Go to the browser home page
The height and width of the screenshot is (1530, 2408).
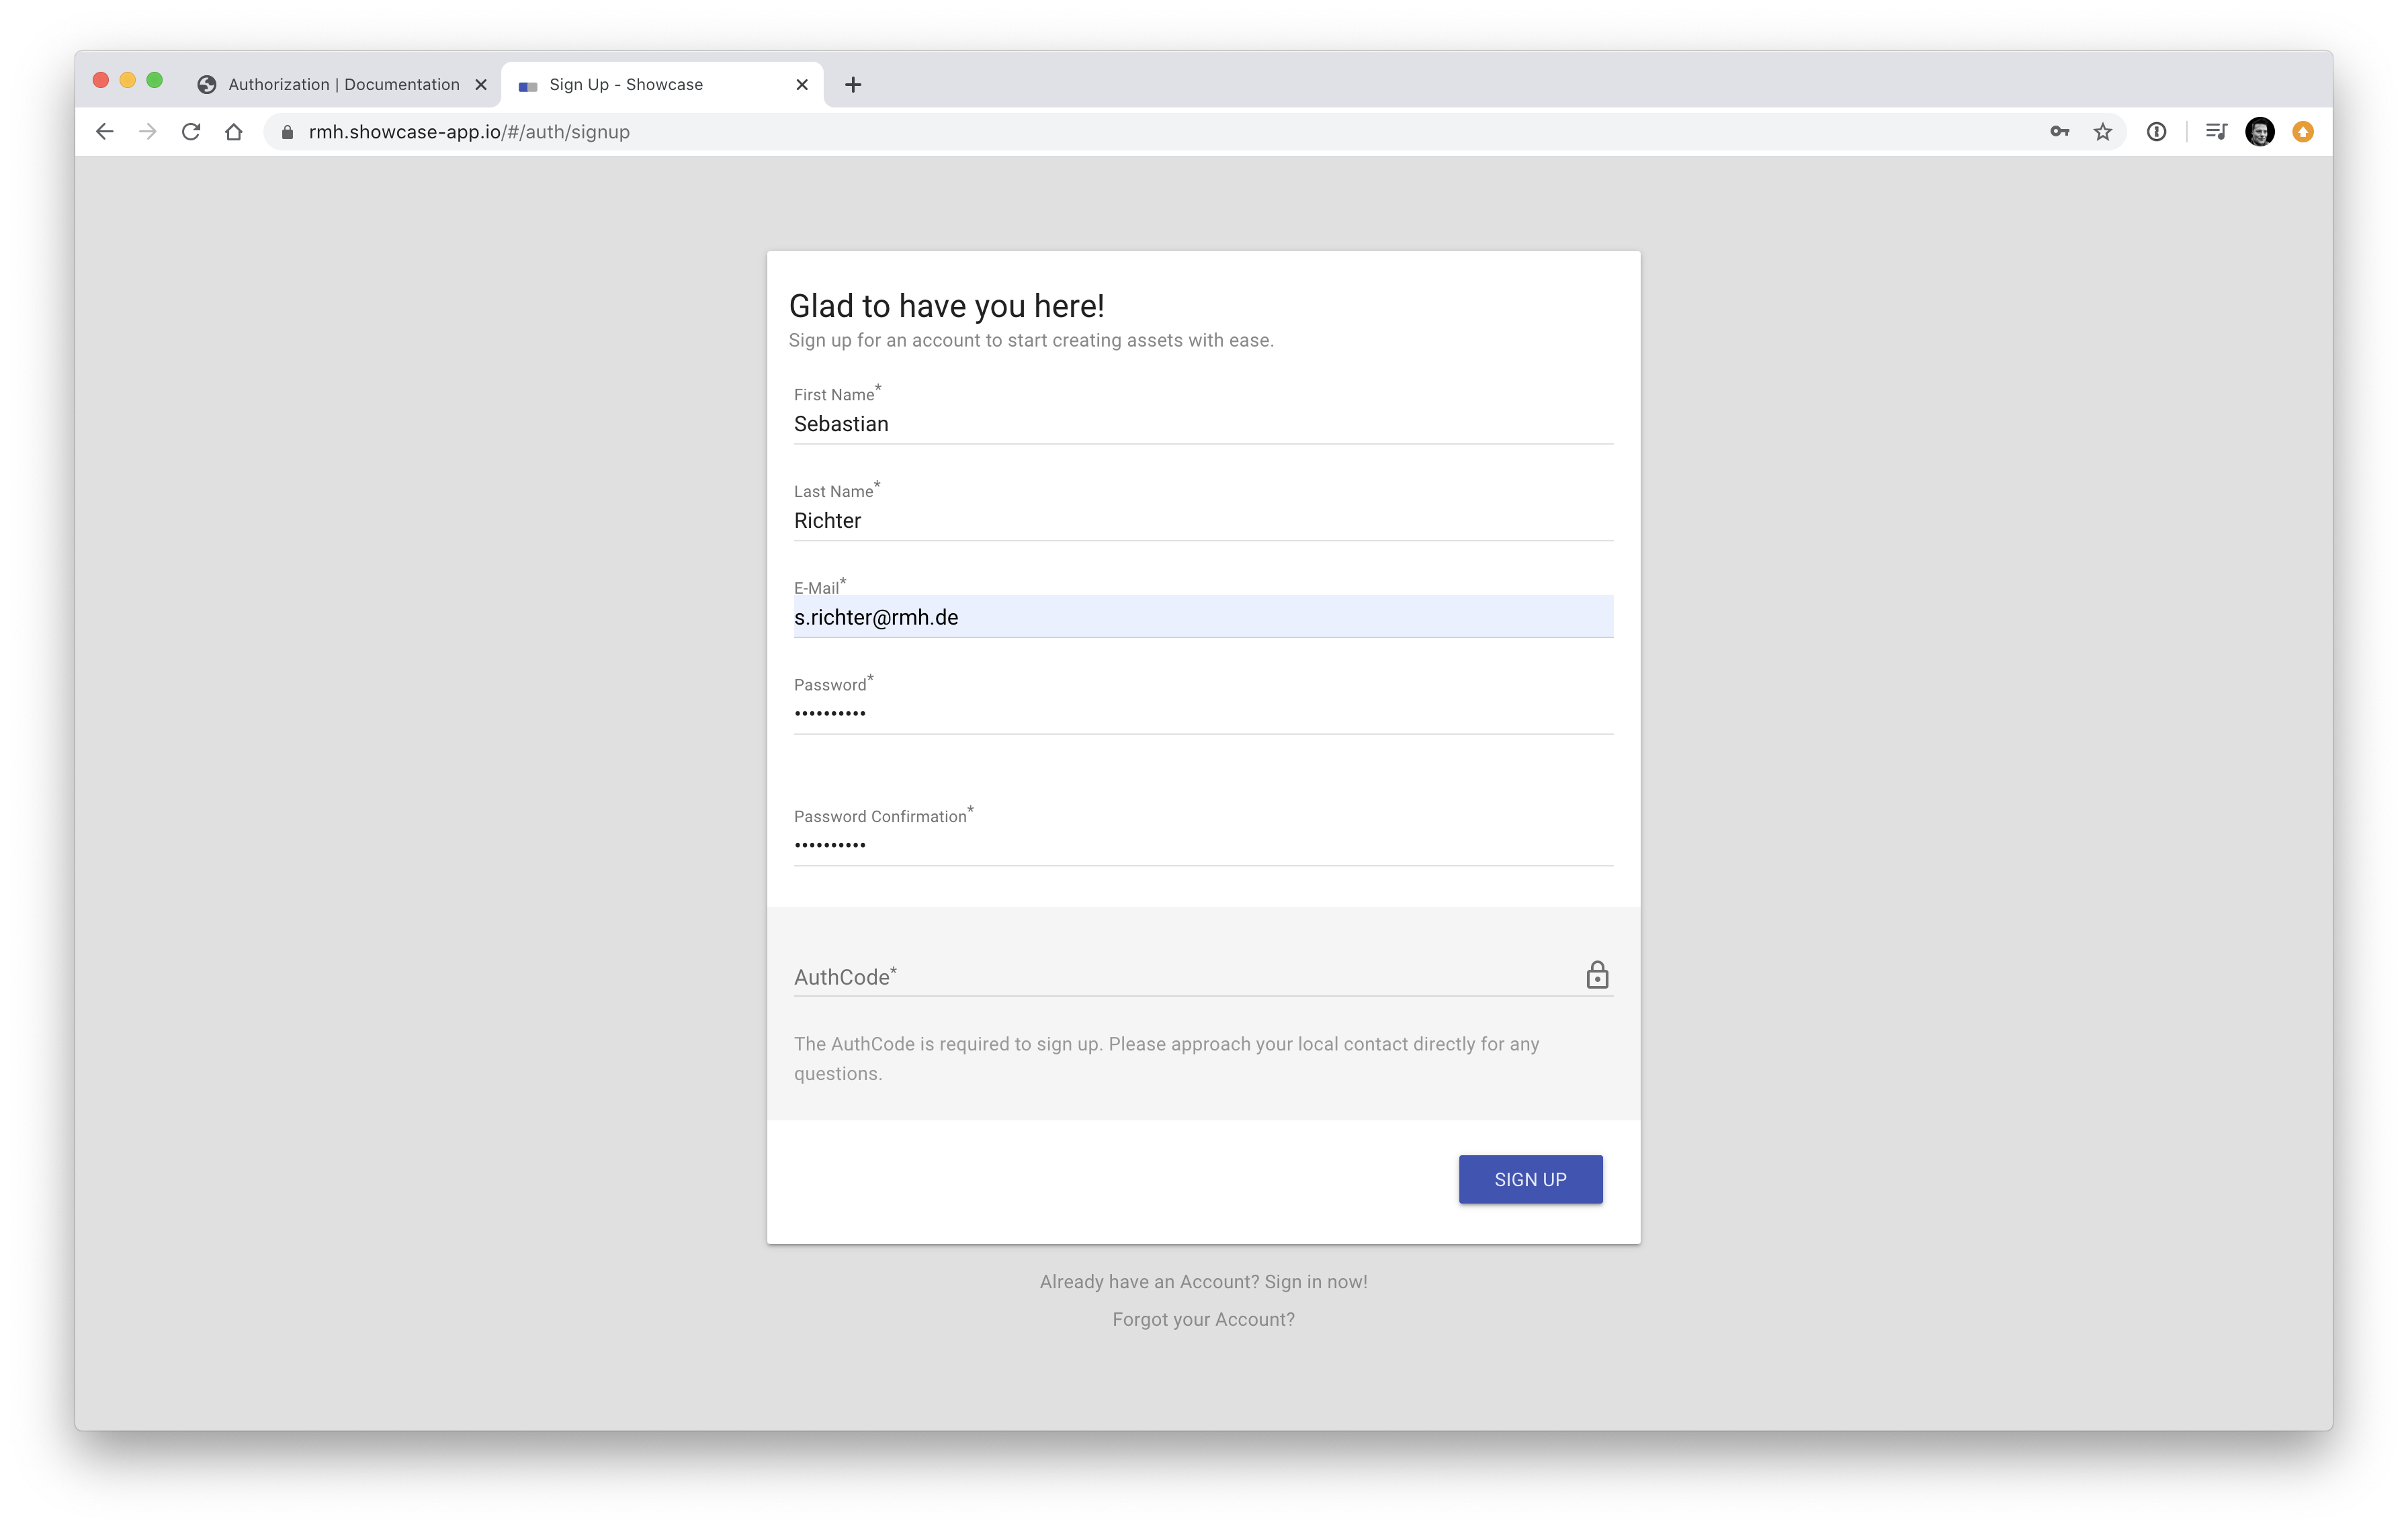point(234,132)
